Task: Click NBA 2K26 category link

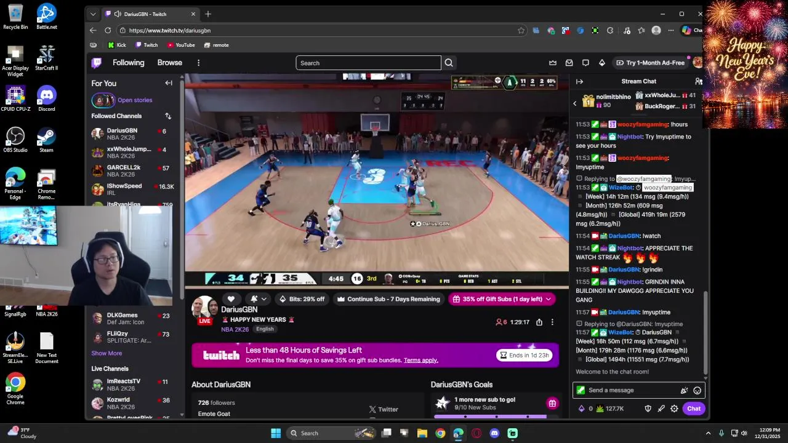Action: (235, 329)
